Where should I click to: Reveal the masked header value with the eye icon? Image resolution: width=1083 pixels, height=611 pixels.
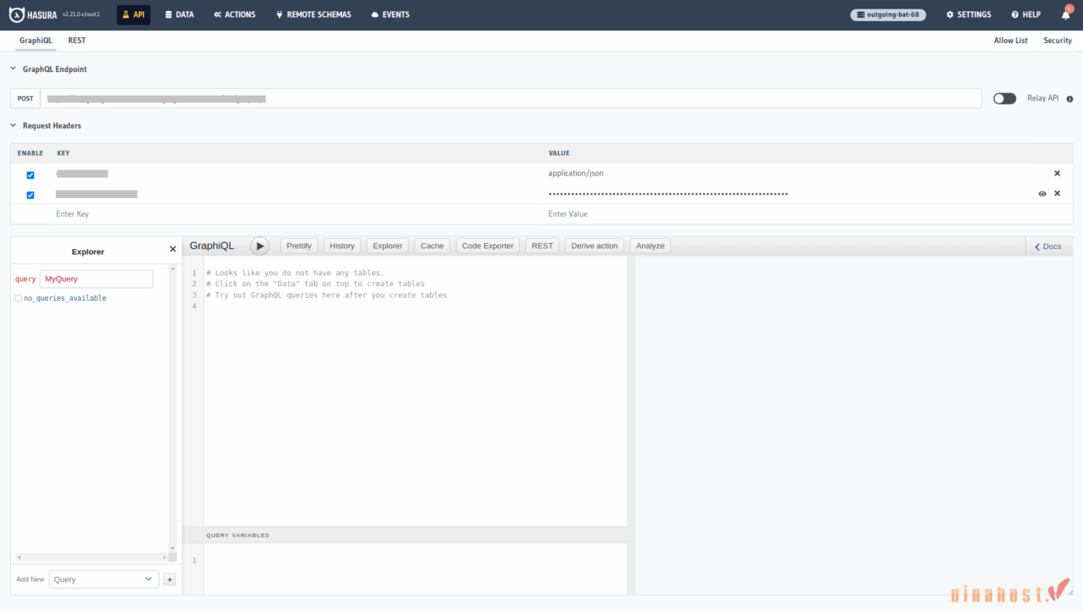pos(1042,193)
